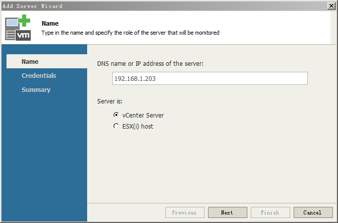Jump to the Summary wizard step

coord(36,89)
